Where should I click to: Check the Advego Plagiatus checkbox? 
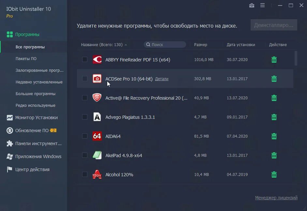85,117
